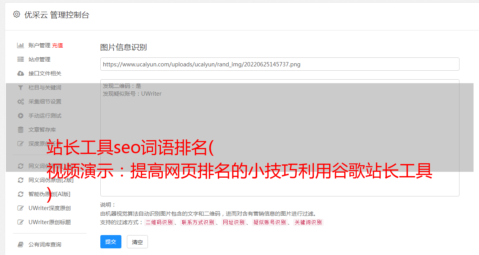Click the book icon beside 公有词库查询
479x255 pixels.
[21, 244]
